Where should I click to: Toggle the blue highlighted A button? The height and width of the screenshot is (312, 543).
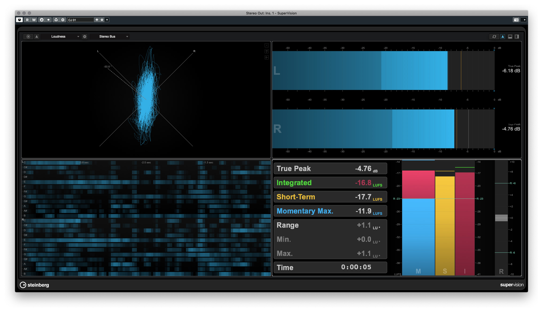[503, 37]
